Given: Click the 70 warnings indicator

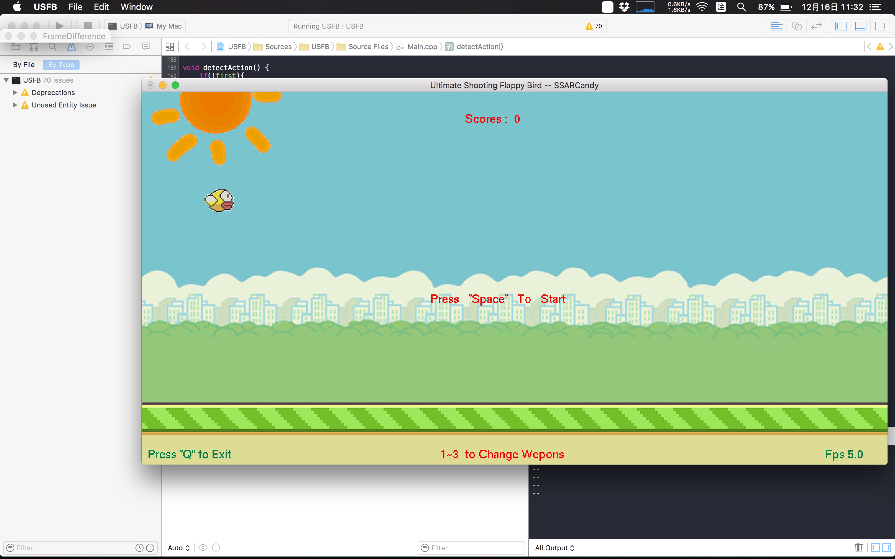Looking at the screenshot, I should [x=594, y=26].
